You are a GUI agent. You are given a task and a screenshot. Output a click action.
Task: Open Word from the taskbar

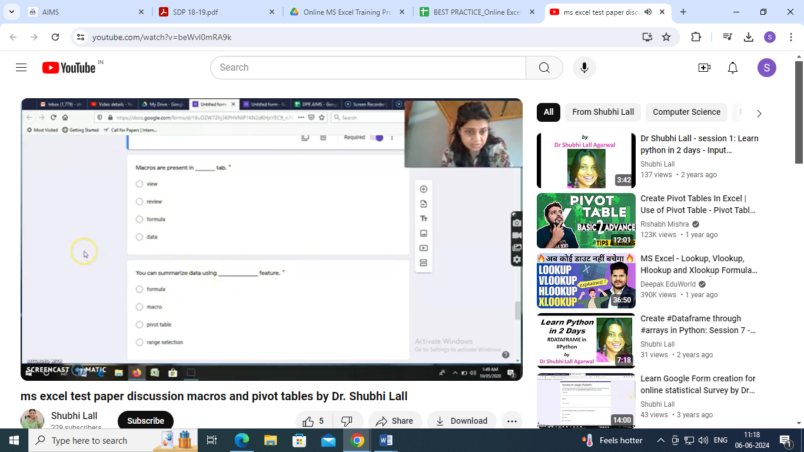point(386,440)
